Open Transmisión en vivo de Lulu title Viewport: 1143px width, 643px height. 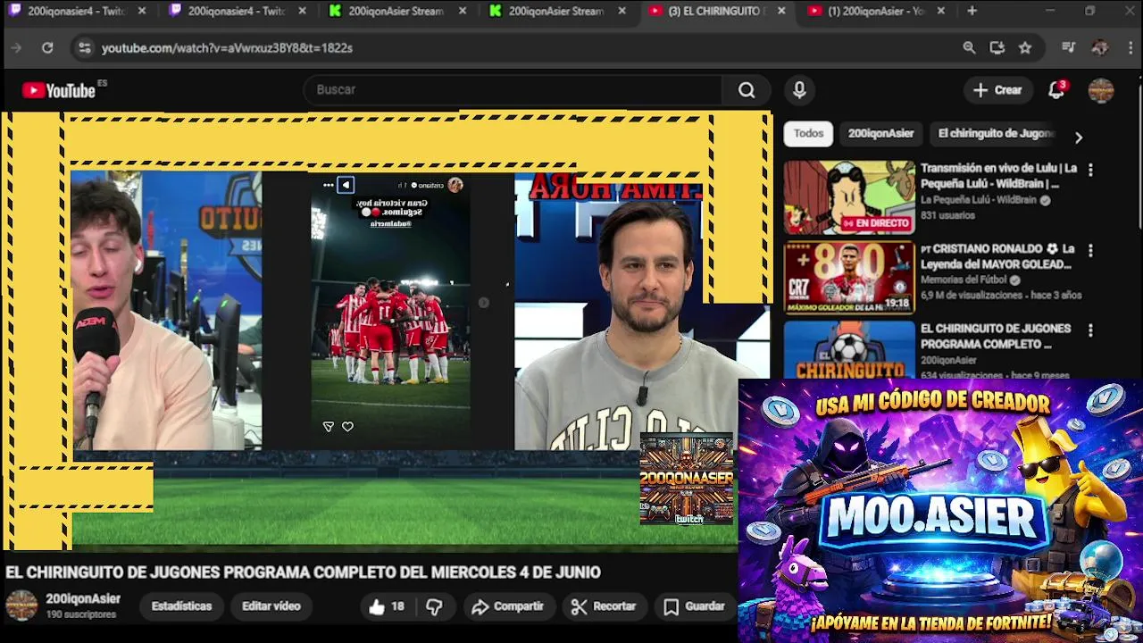(x=998, y=176)
